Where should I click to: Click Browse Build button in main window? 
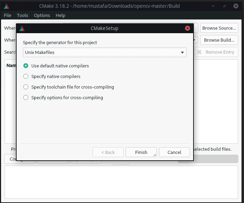pyautogui.click(x=219, y=40)
